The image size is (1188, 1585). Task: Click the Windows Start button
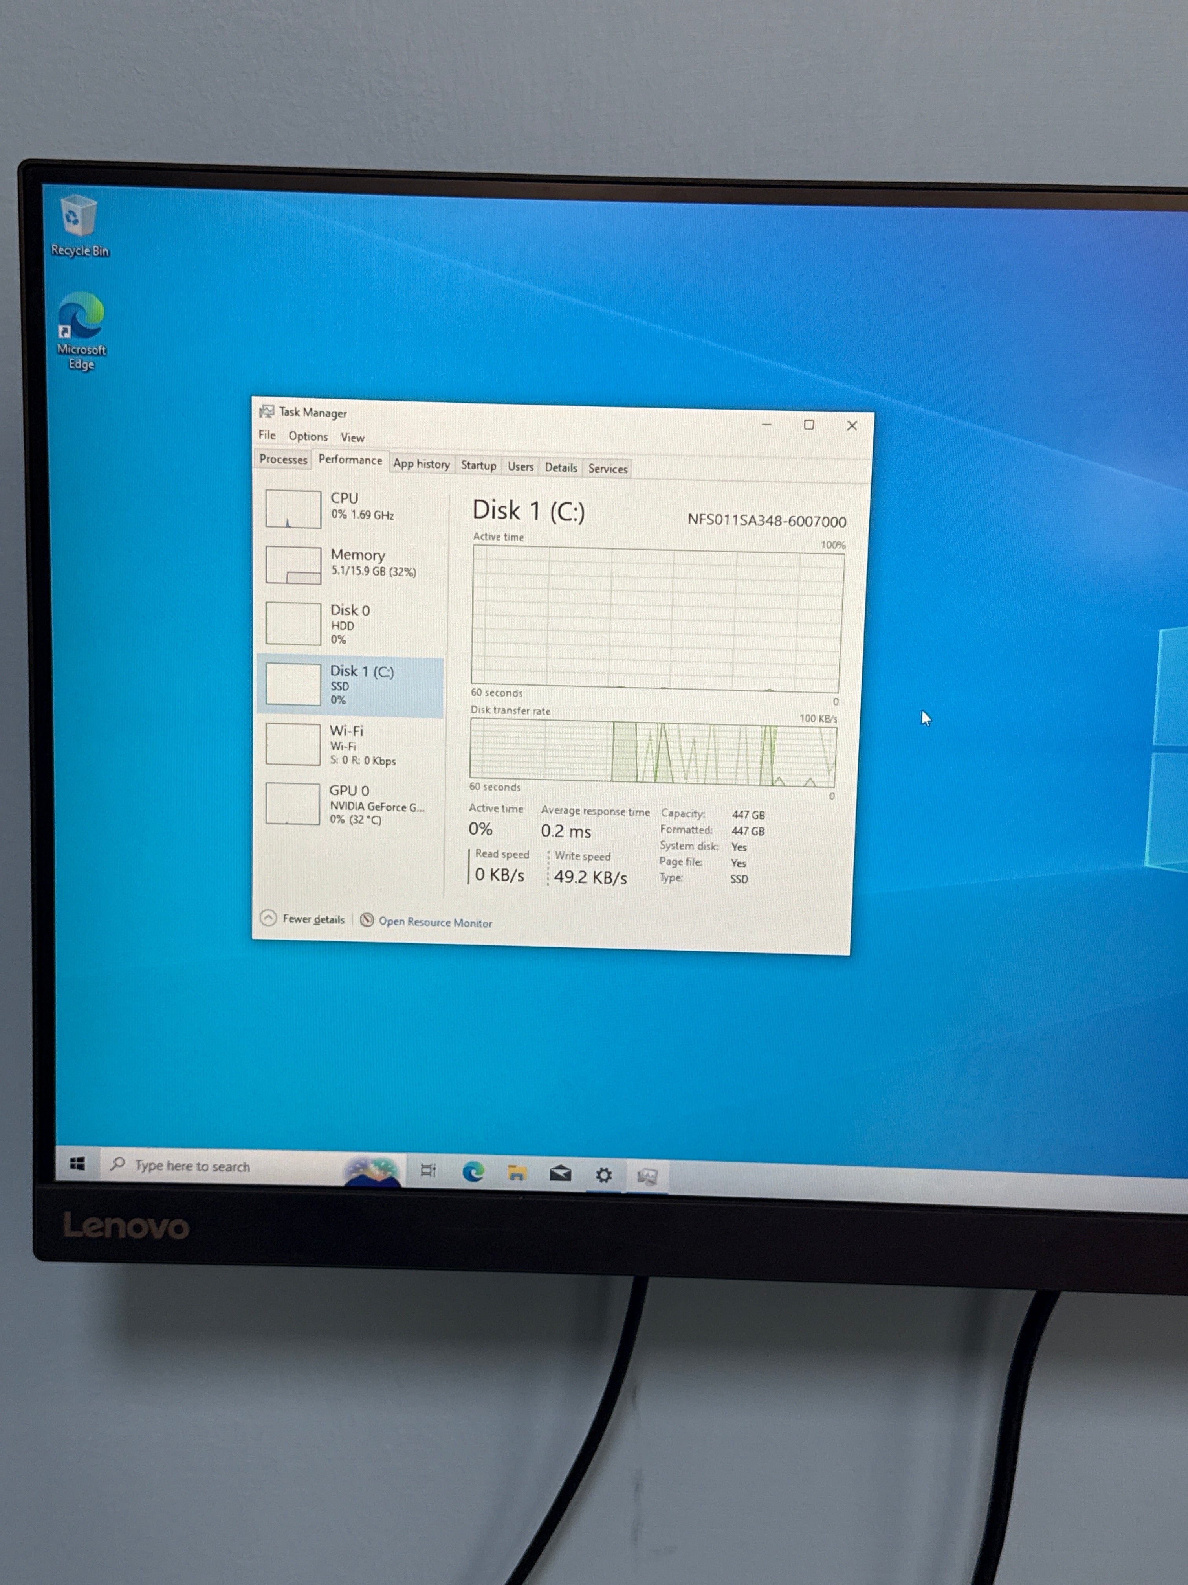coord(77,1164)
